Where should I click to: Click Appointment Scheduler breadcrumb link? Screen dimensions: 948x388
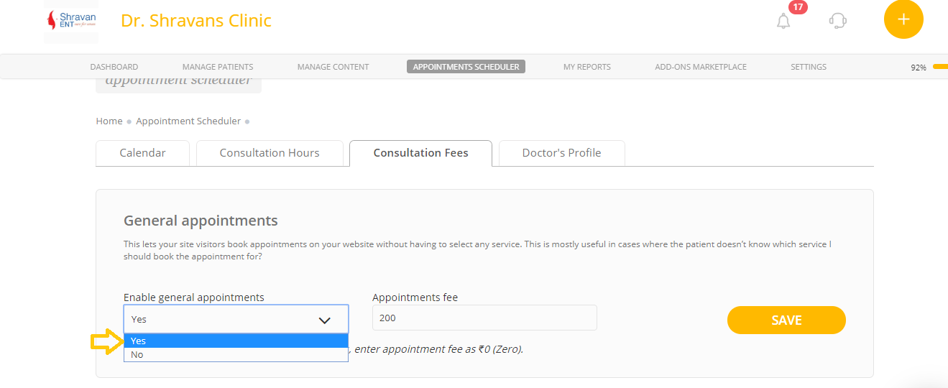188,121
